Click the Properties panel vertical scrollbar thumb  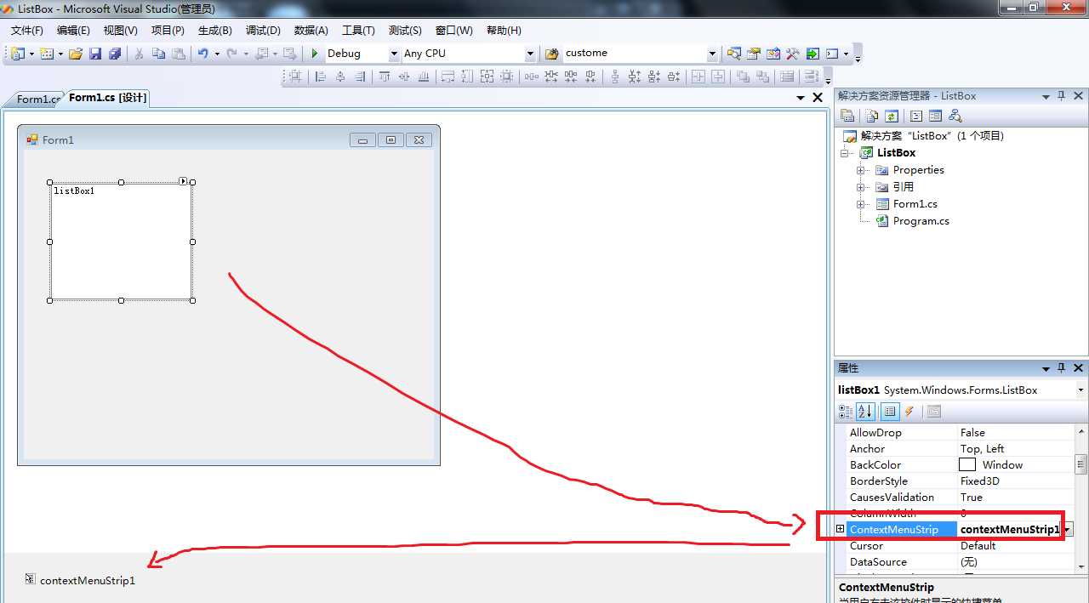1080,464
